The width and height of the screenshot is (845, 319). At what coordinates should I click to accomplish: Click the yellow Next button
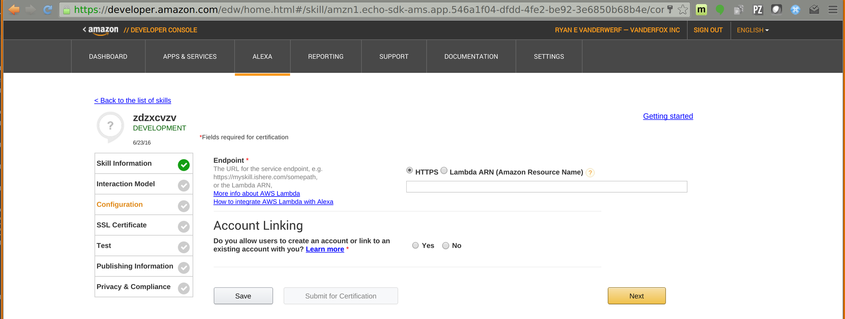(637, 296)
